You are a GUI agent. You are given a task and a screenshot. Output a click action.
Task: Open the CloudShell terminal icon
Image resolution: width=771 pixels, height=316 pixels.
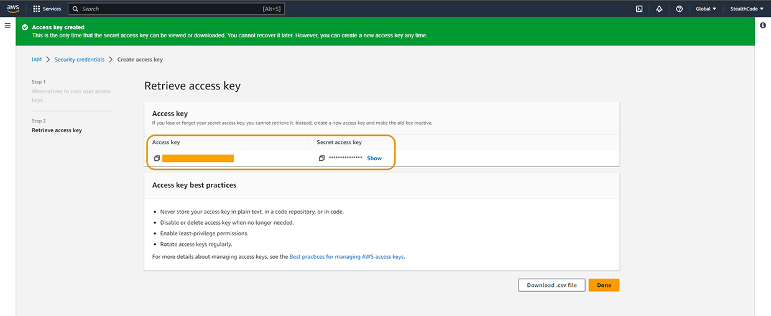639,9
